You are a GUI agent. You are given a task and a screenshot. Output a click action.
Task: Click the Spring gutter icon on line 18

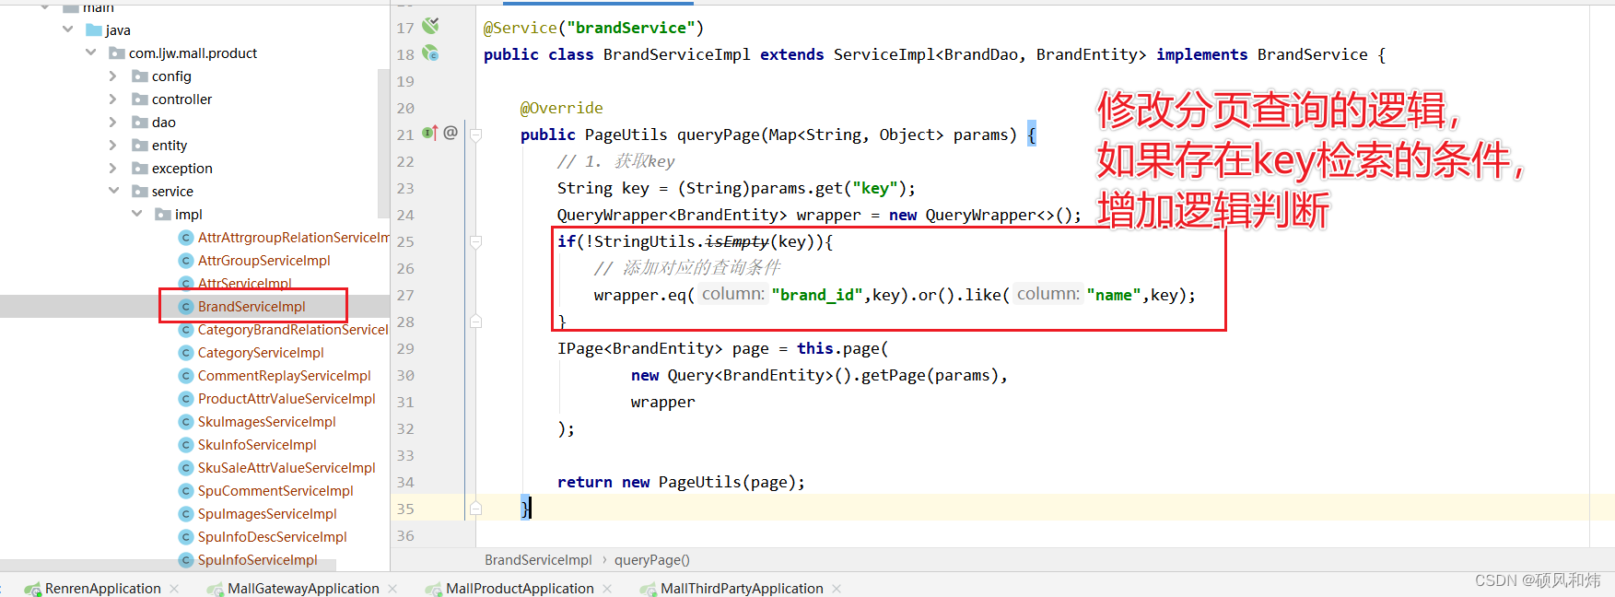pyautogui.click(x=430, y=53)
